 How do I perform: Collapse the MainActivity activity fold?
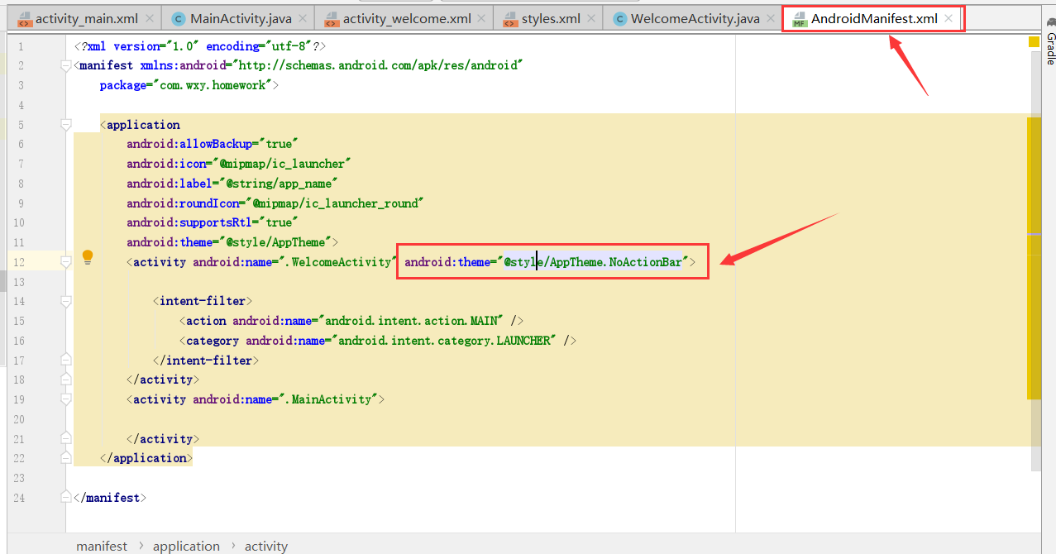click(x=66, y=399)
